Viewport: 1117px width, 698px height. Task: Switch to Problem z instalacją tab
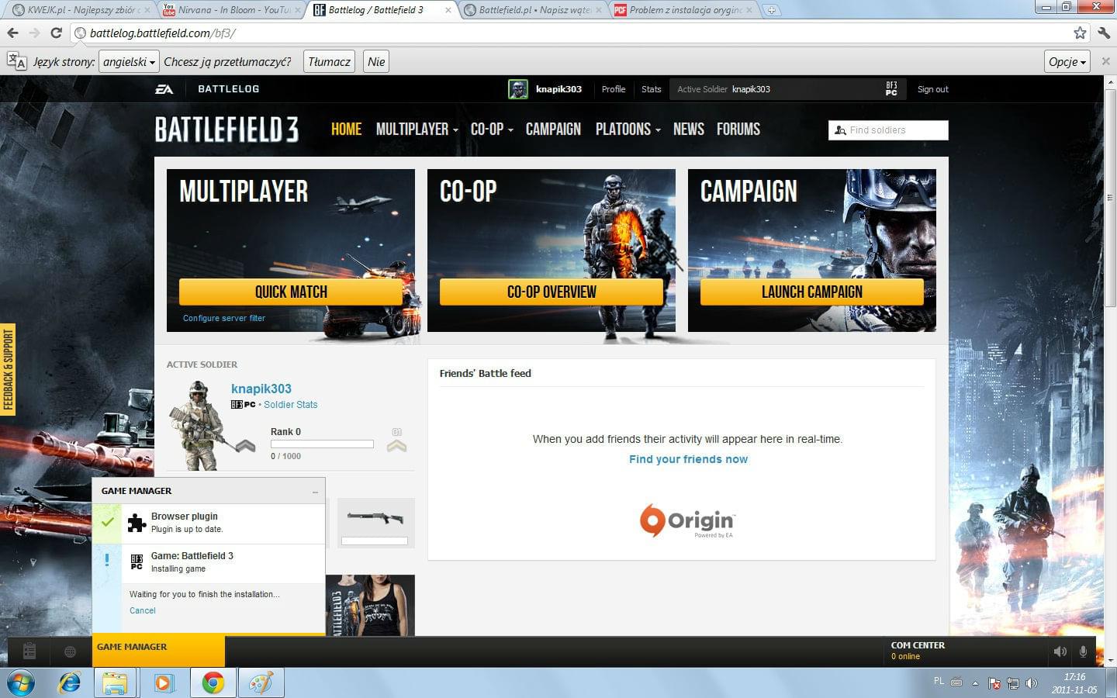pyautogui.click(x=684, y=10)
